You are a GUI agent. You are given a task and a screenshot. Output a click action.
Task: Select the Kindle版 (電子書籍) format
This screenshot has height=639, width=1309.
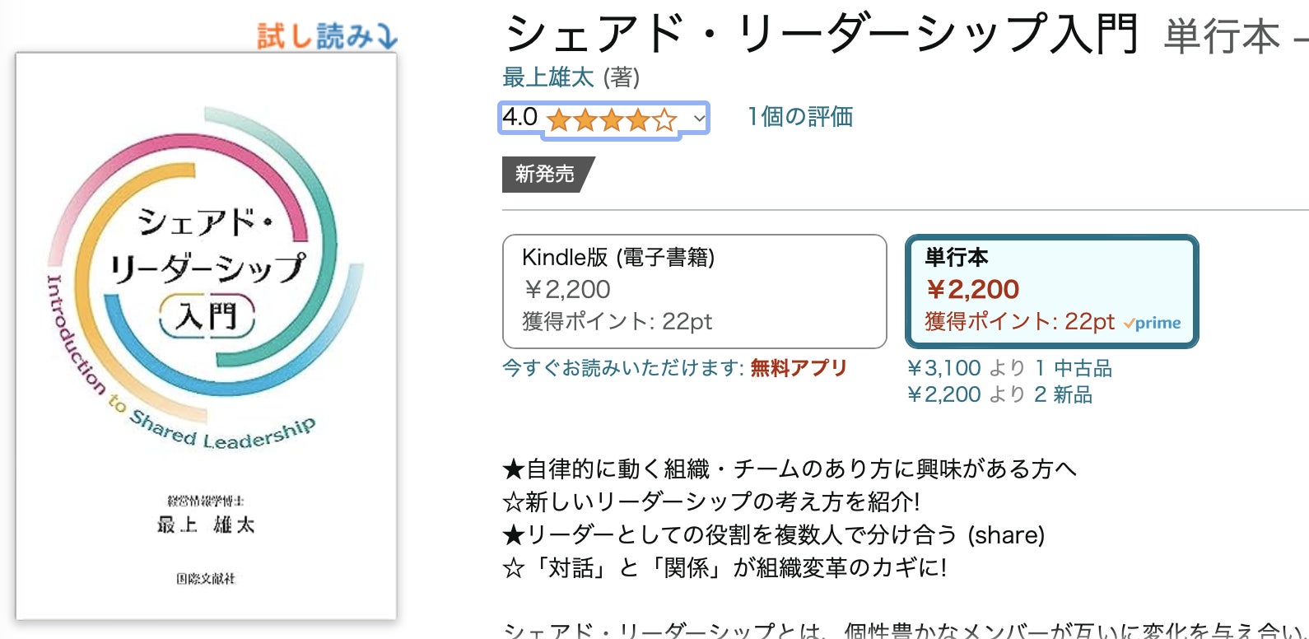point(694,291)
